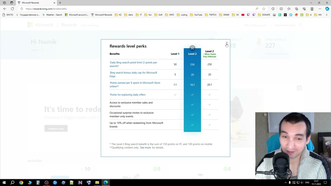The image size is (331, 186).
Task: Expand the TWITCH bookmarks folder
Action: (x=211, y=15)
